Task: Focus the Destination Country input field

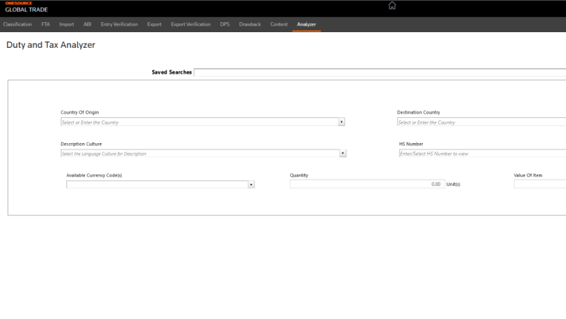Action: point(481,122)
